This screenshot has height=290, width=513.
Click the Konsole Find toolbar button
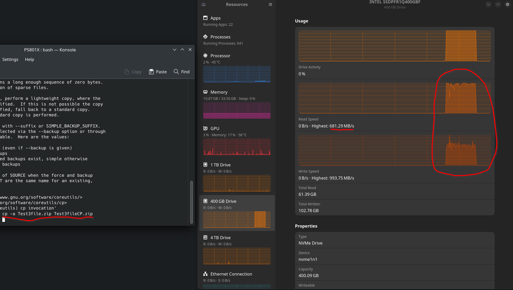pos(182,72)
